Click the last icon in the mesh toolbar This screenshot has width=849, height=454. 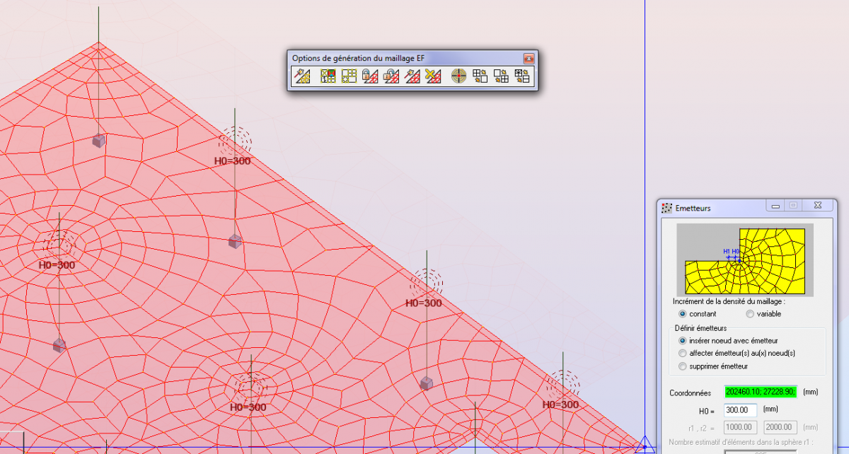coord(522,76)
